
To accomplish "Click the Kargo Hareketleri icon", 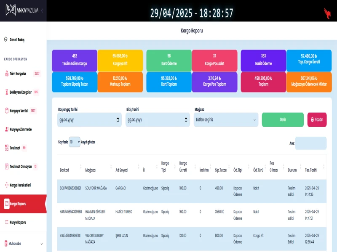I will tap(6, 185).
